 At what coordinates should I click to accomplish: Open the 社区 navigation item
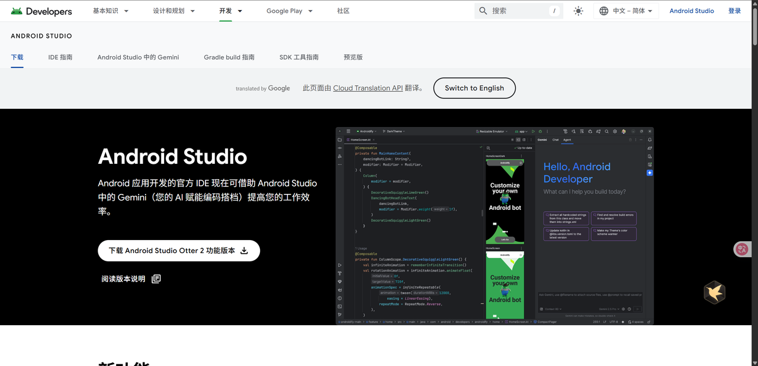[x=343, y=11]
